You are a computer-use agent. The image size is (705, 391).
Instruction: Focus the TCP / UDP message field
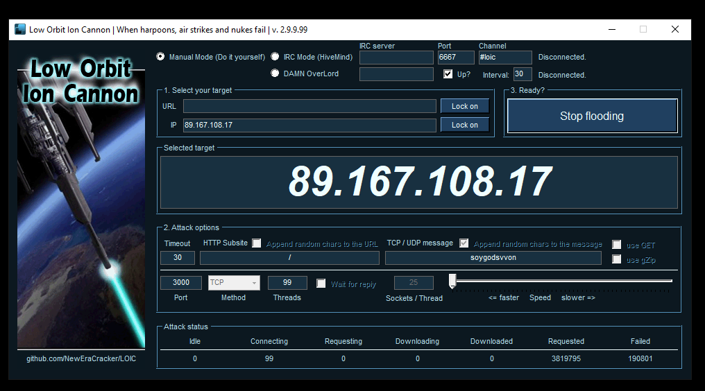tap(493, 258)
